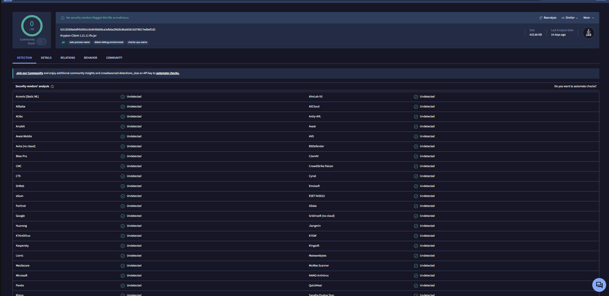This screenshot has width=609, height=296.
Task: Click the Jiangmin vendor name
Action: [x=315, y=226]
